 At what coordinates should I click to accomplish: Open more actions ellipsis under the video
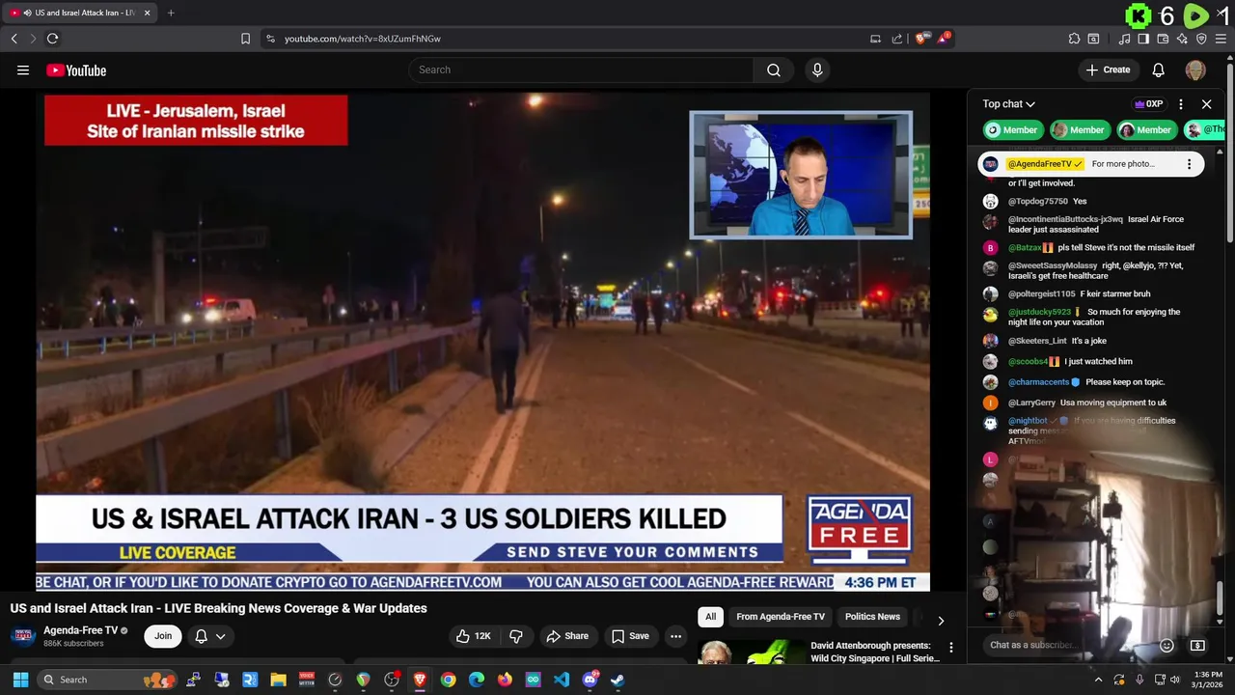[675, 636]
